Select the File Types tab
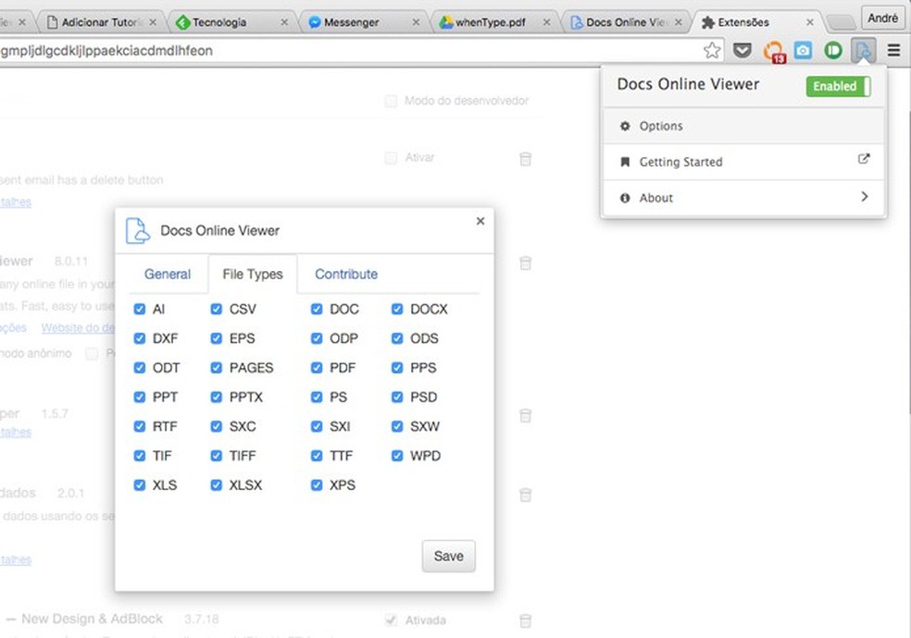This screenshot has height=638, width=911. [253, 274]
